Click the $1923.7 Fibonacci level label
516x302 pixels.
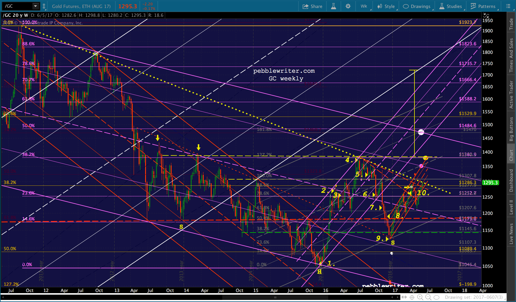467,22
